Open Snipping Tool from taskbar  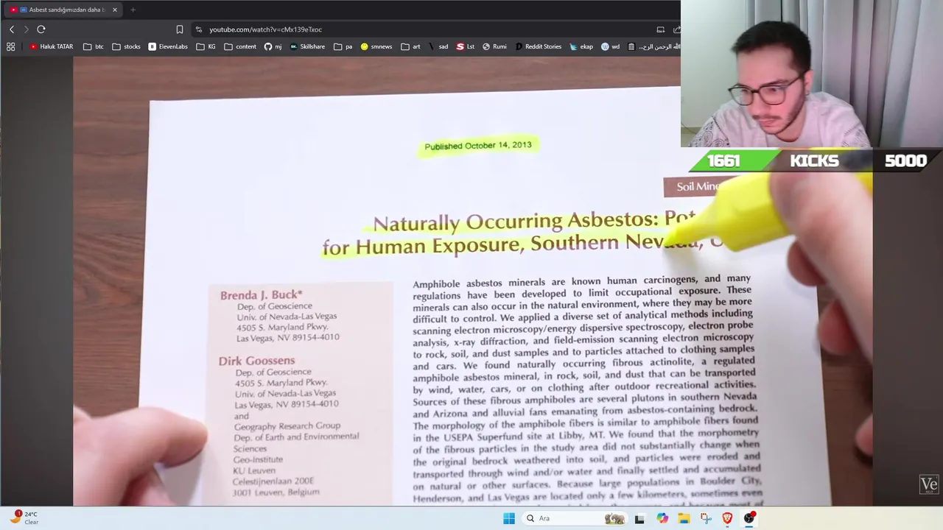click(x=706, y=518)
